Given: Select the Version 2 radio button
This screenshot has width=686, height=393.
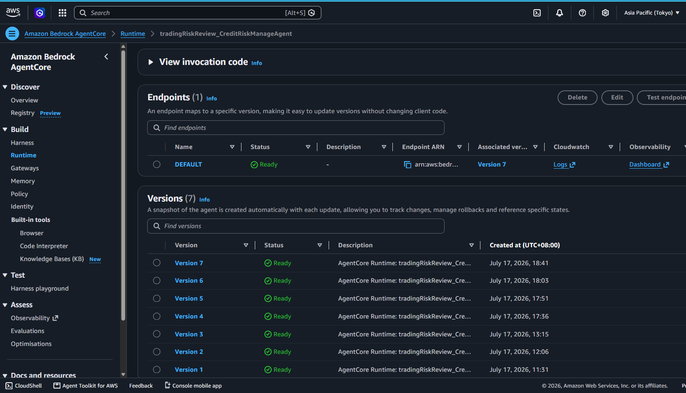Looking at the screenshot, I should [157, 352].
